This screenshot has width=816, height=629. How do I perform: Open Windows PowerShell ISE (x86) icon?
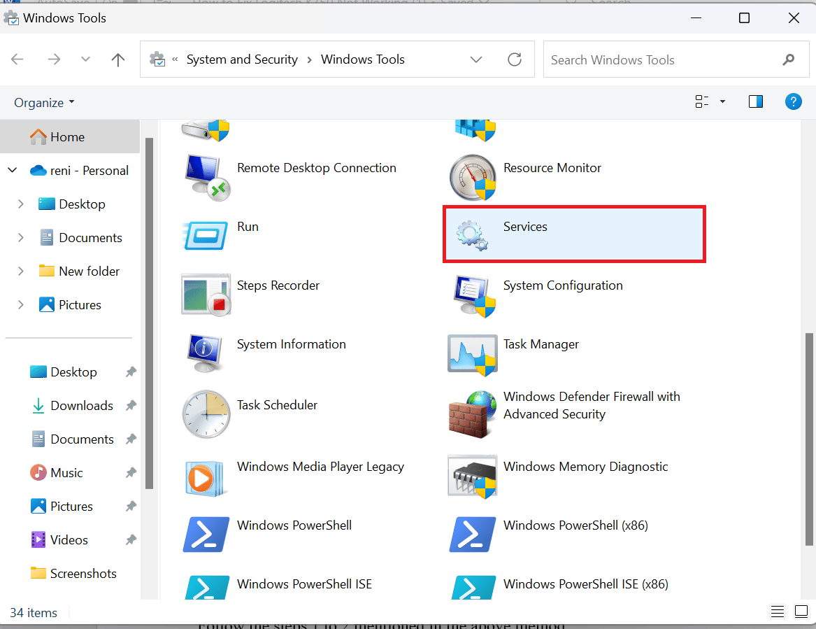473,587
